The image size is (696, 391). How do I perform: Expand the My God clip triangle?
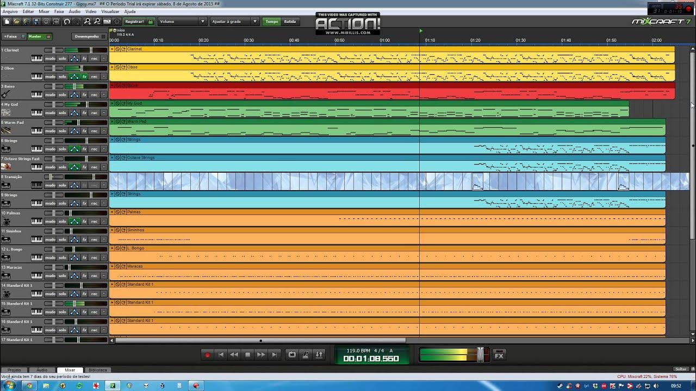coord(112,103)
